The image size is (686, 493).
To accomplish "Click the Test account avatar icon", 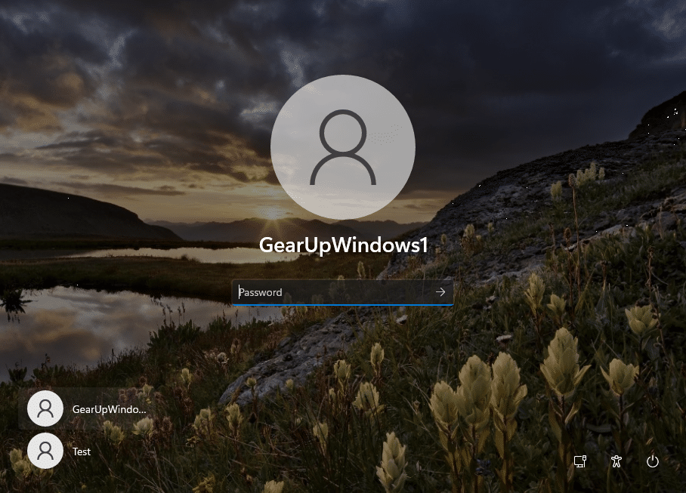I will pos(45,451).
